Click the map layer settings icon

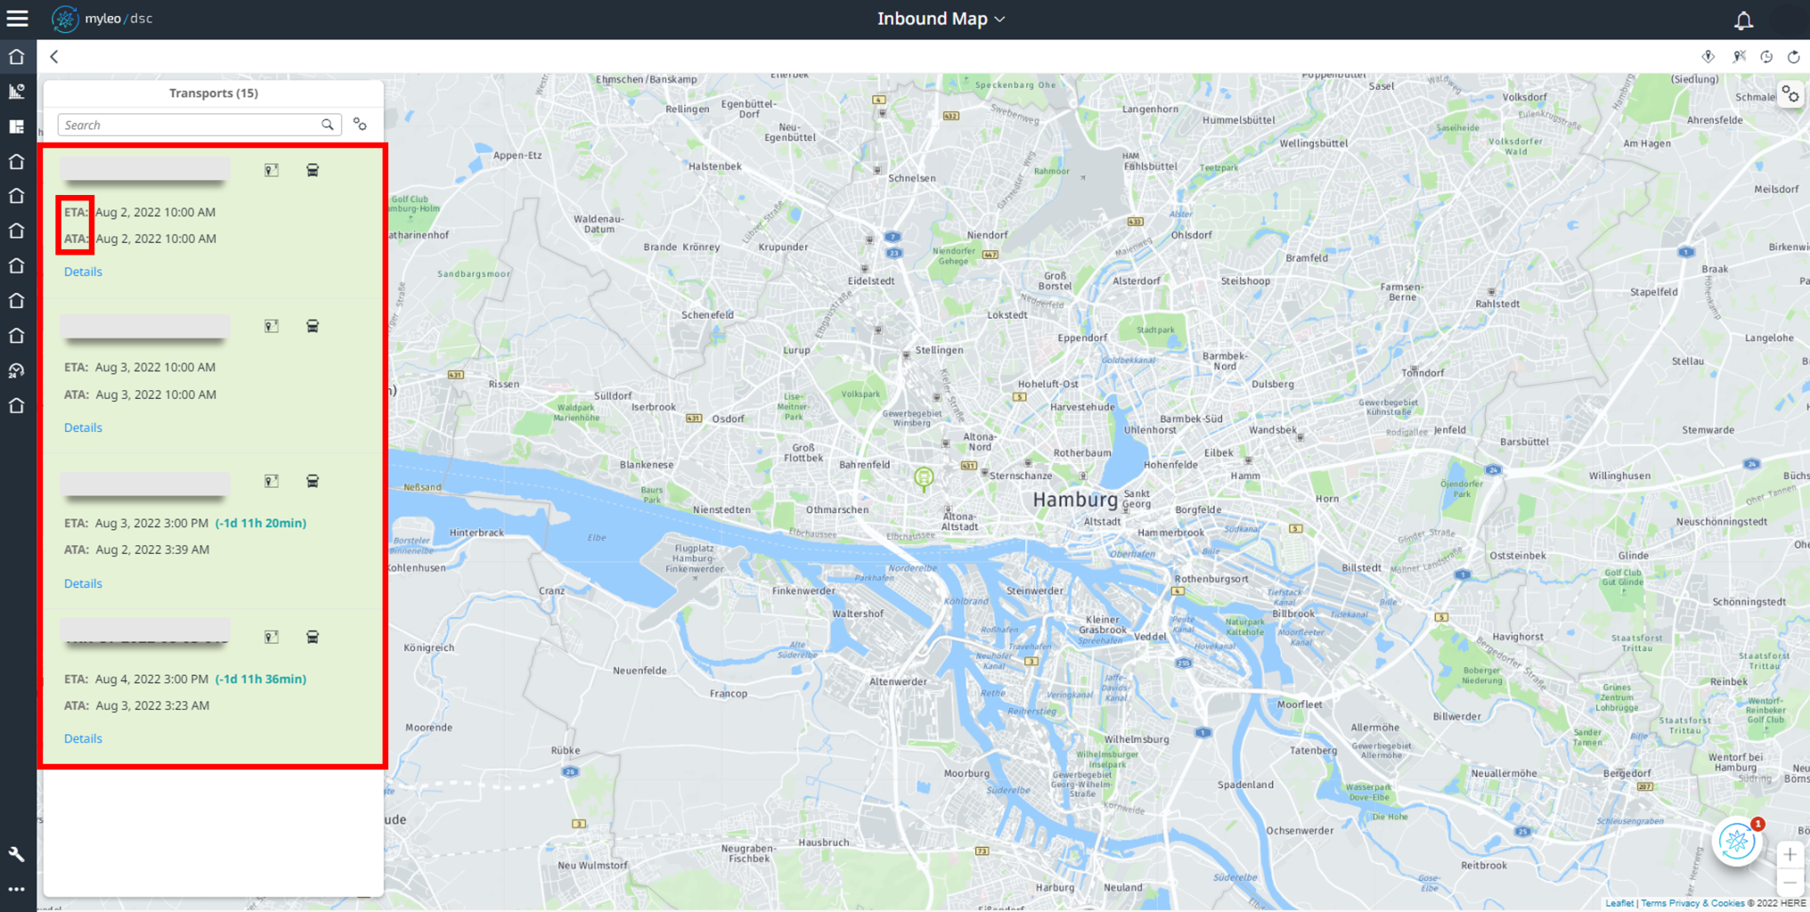pyautogui.click(x=1790, y=95)
